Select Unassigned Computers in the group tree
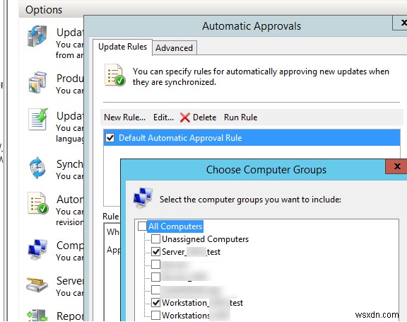This screenshot has width=407, height=322. coord(205,239)
